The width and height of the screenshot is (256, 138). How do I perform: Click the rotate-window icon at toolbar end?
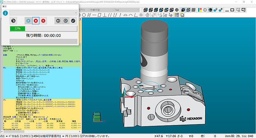tap(243, 10)
